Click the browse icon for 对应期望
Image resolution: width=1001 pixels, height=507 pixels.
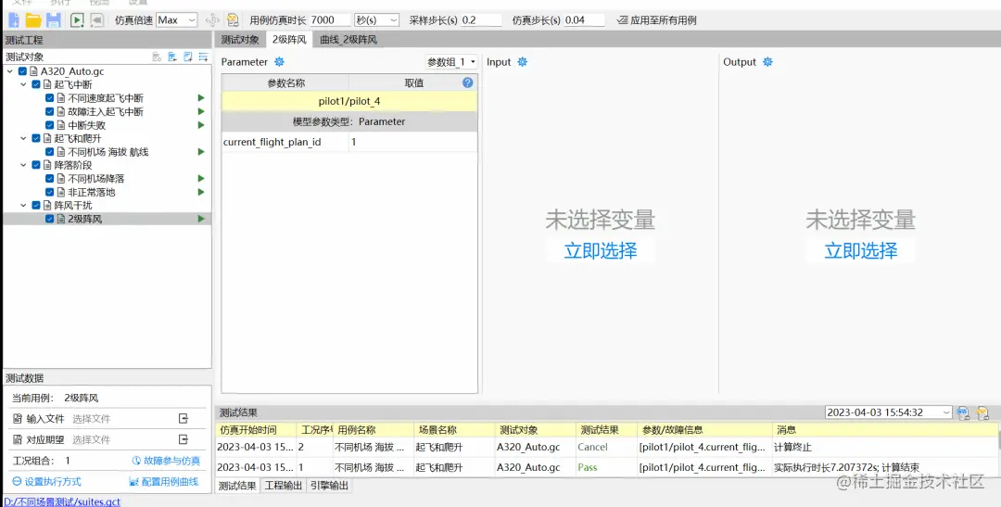pyautogui.click(x=184, y=439)
